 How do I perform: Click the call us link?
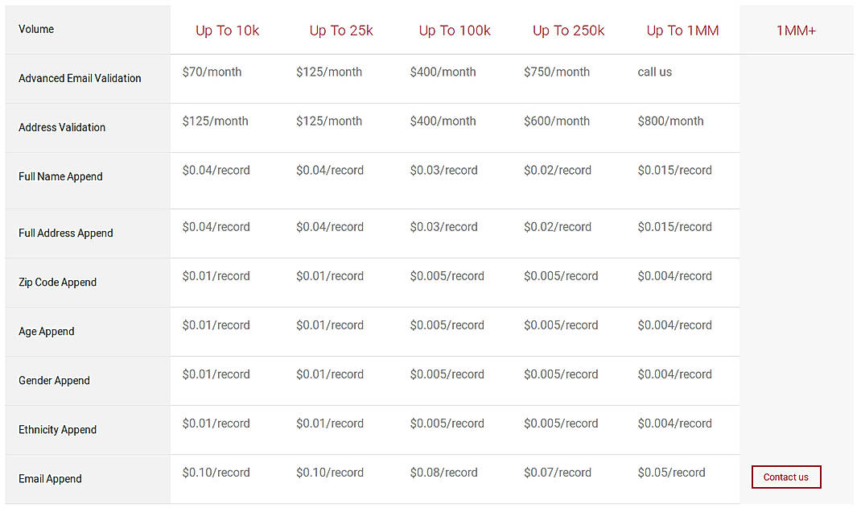tap(653, 72)
